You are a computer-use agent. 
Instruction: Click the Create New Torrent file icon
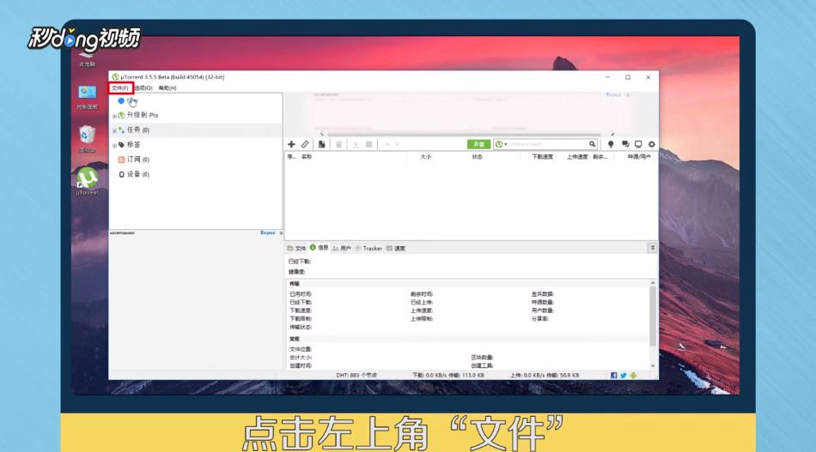(321, 144)
